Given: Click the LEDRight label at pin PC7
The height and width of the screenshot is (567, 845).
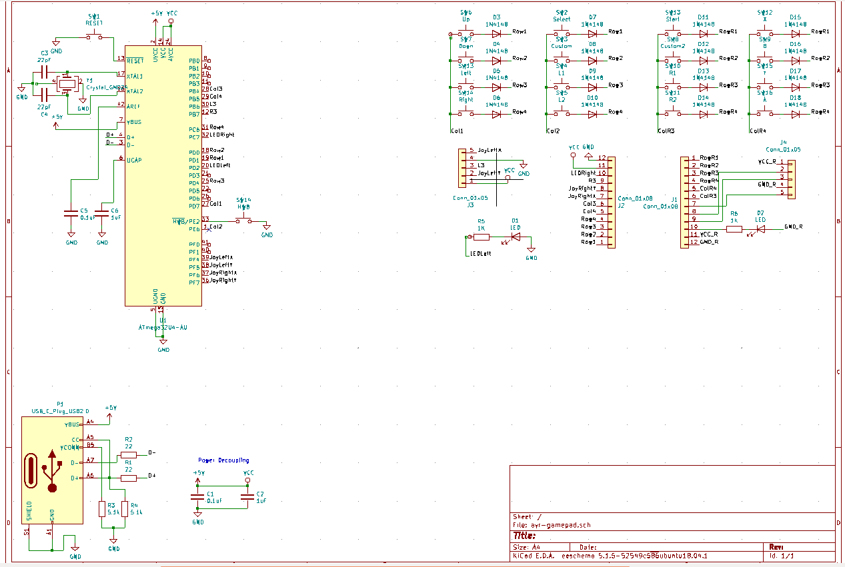Looking at the screenshot, I should tap(221, 135).
